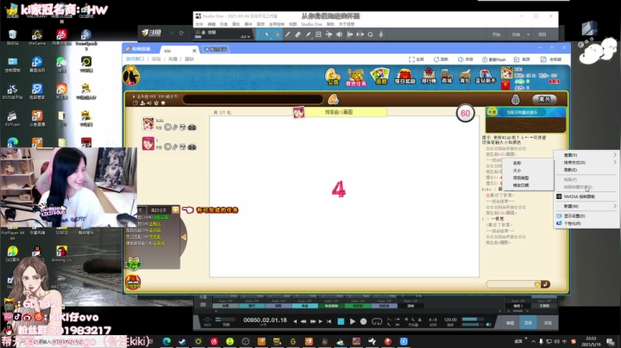The height and width of the screenshot is (348, 621).
Task: Click the 离开 leave button
Action: pyautogui.click(x=543, y=99)
